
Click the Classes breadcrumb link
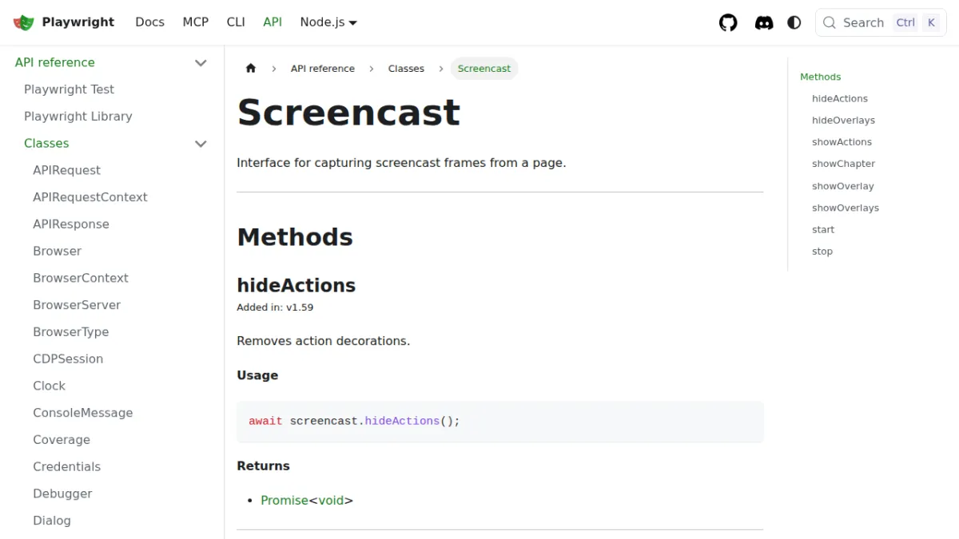point(406,69)
